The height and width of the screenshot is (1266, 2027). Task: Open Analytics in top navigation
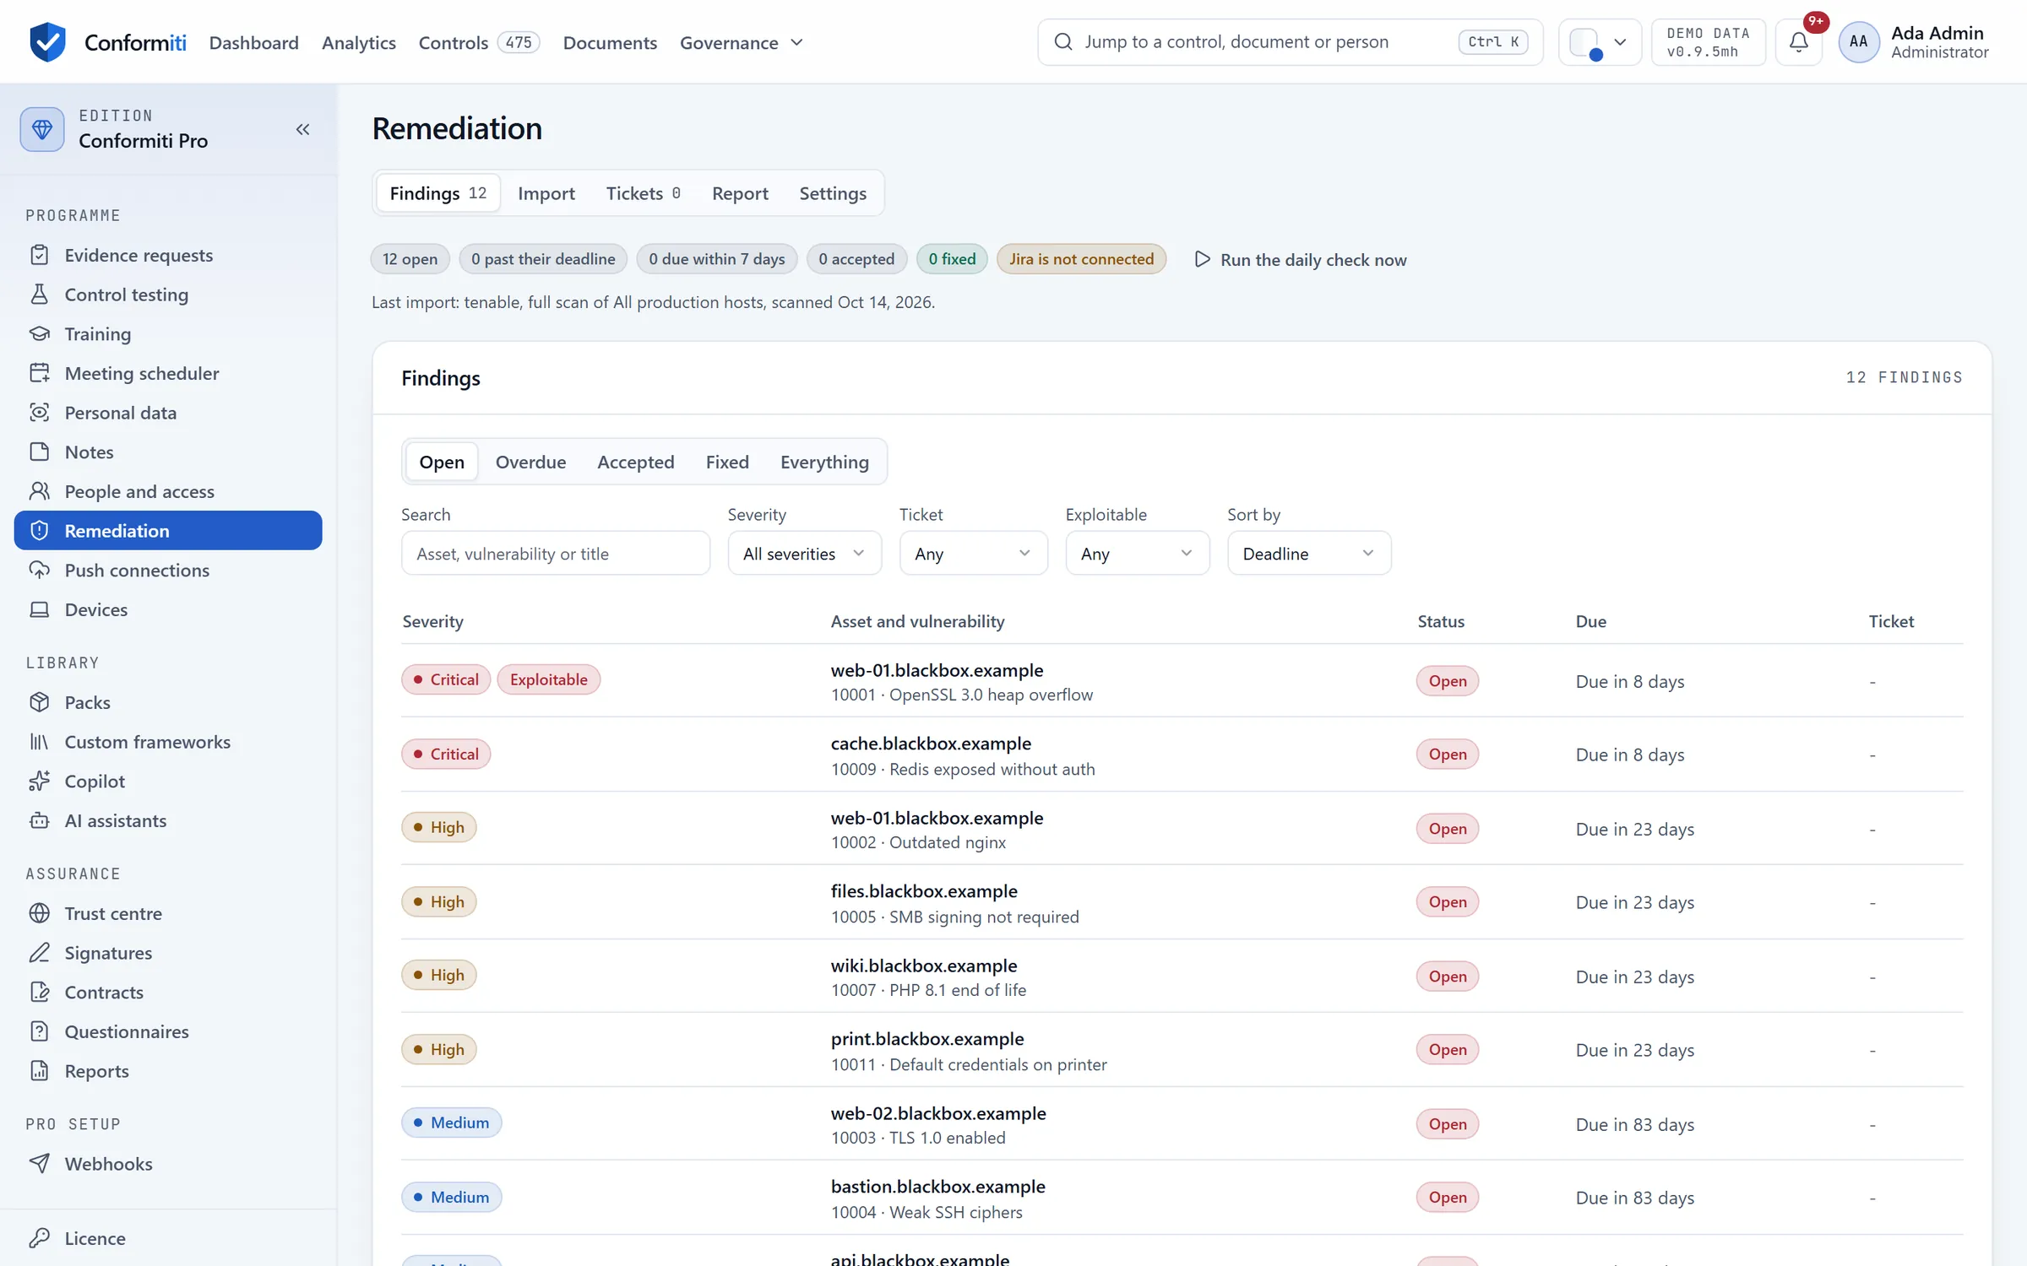[358, 42]
